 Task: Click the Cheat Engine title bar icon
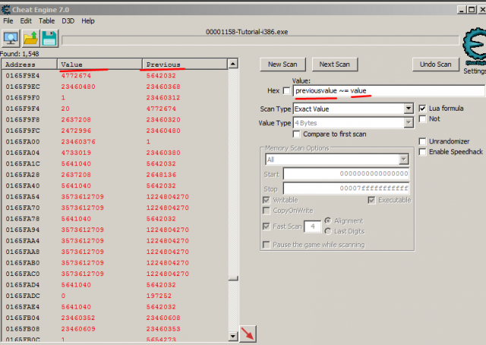pyautogui.click(x=7, y=7)
